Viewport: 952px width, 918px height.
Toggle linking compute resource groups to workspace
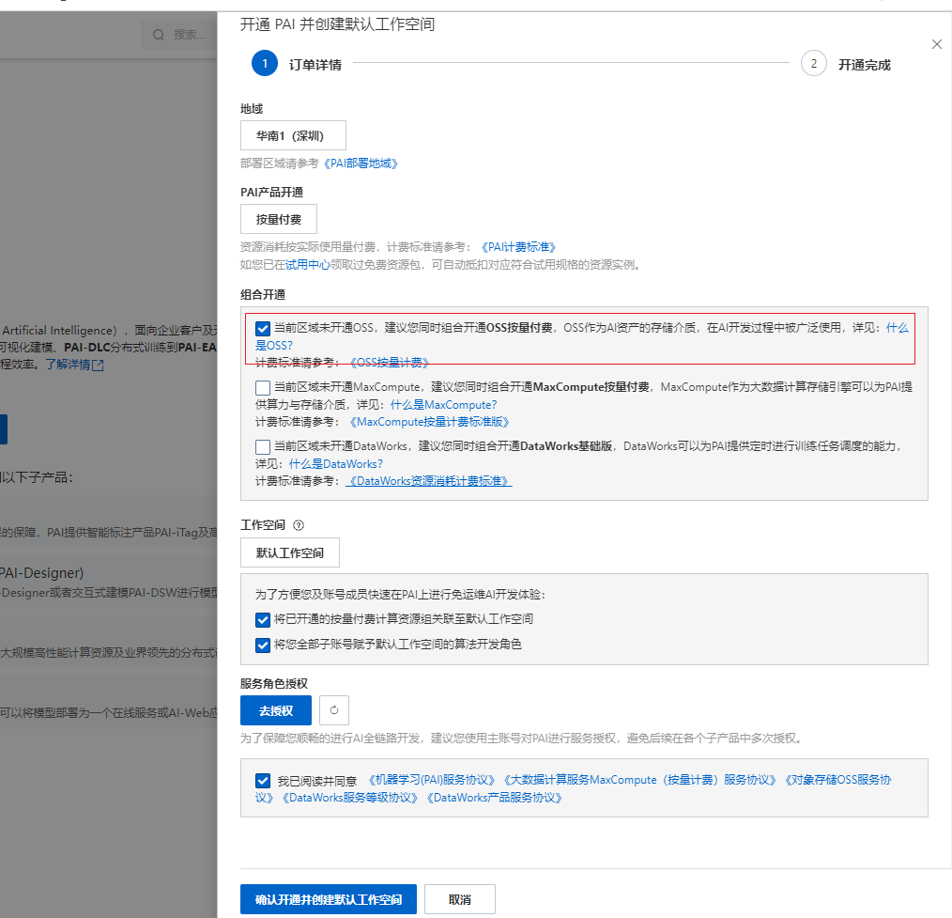point(263,619)
